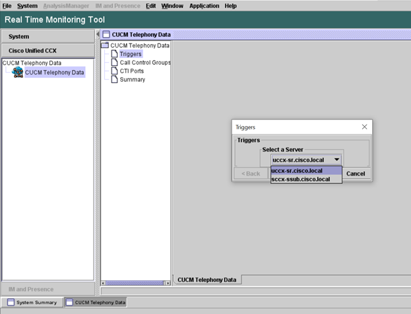Close the Triggers dialog

[x=364, y=127]
